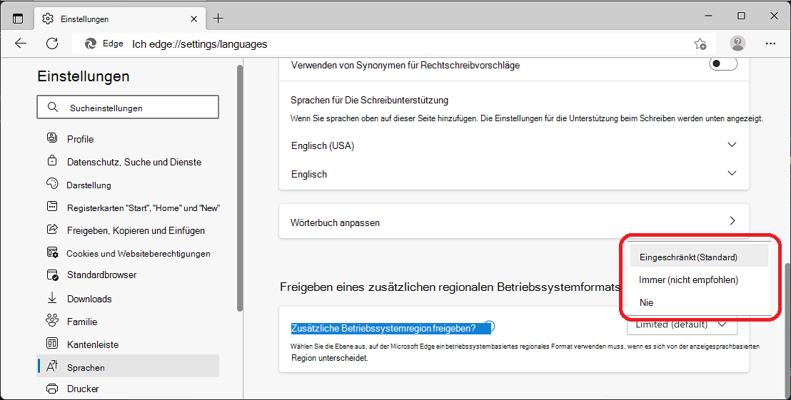Click the Standardbrowser icon
The height and width of the screenshot is (400, 791).
pyautogui.click(x=52, y=275)
